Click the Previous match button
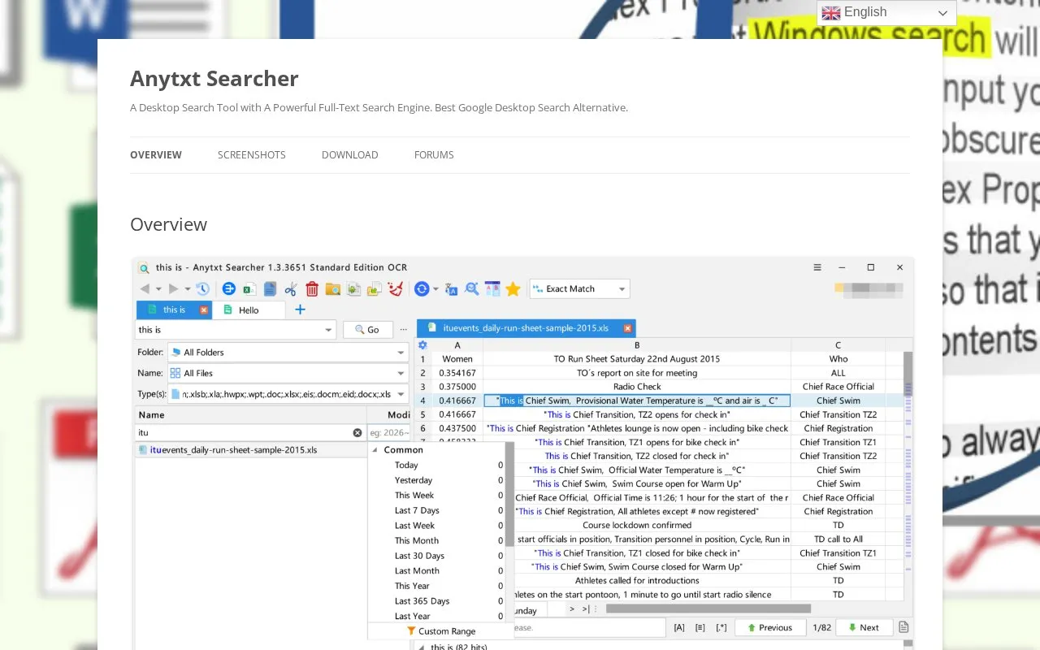The width and height of the screenshot is (1040, 650). [769, 627]
